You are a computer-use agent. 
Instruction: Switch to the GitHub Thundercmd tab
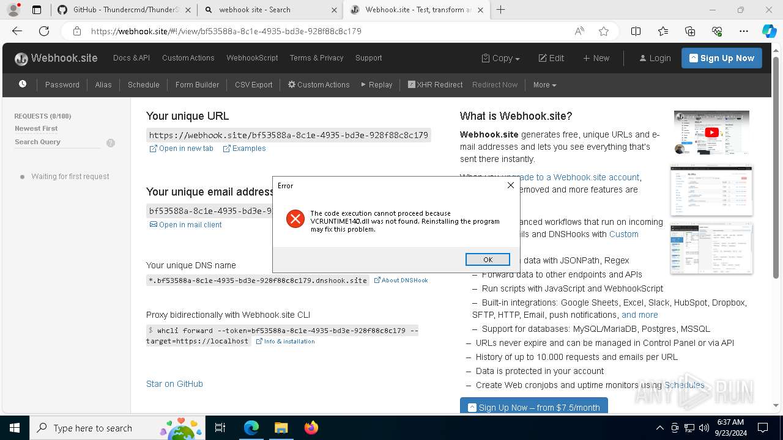click(x=124, y=10)
